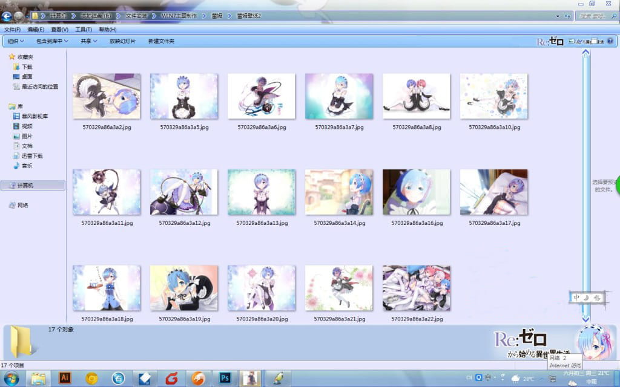620x387 pixels.
Task: Open 视频 (Videos) library in sidebar
Action: (x=27, y=126)
